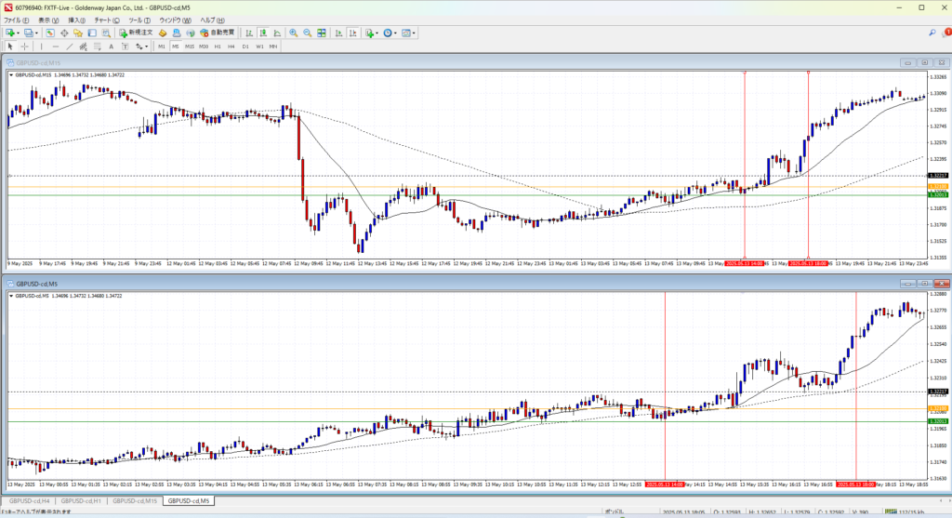Select the text label 'A' tool

(111, 46)
